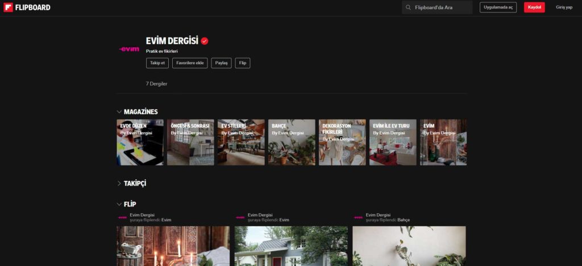
Task: Open the last Evim magazine tile
Action: point(443,142)
